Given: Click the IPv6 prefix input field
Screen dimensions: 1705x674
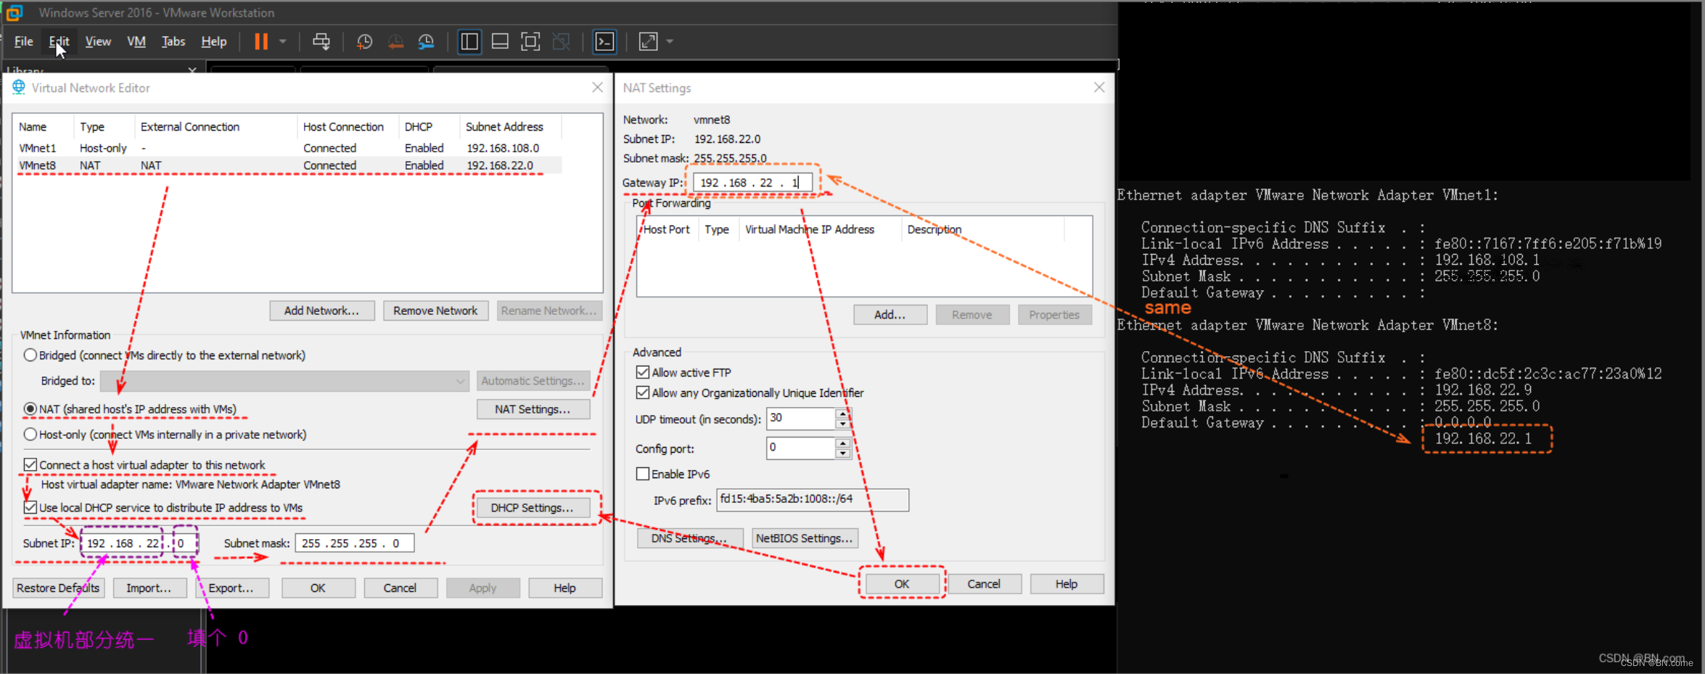Looking at the screenshot, I should click(813, 499).
